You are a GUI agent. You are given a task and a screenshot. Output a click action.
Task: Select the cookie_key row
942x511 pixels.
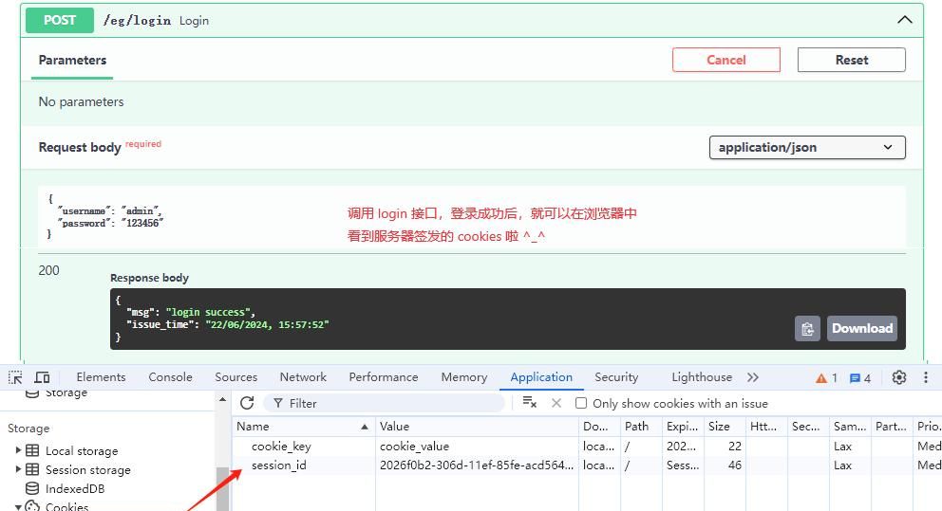coord(587,447)
